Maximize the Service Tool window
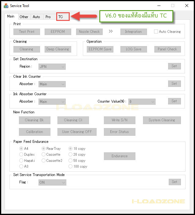The height and width of the screenshot is (215, 195). point(173,6)
